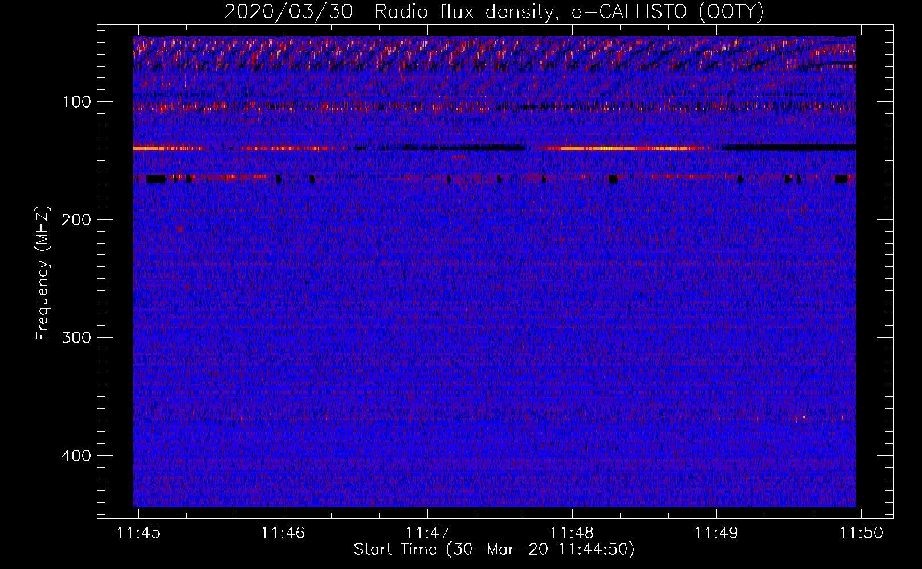Click the 11:49 time tick label
This screenshot has width=922, height=569.
pos(716,533)
